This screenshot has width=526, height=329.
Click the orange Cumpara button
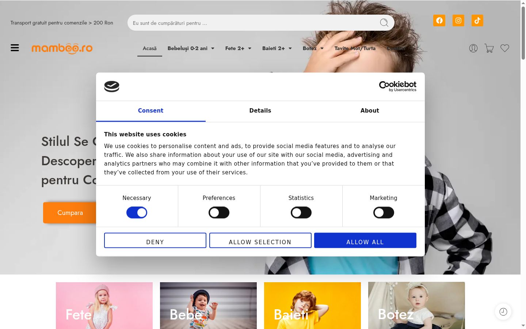point(70,213)
